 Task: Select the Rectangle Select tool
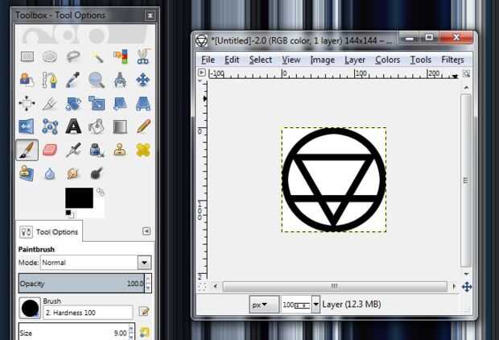click(x=27, y=56)
